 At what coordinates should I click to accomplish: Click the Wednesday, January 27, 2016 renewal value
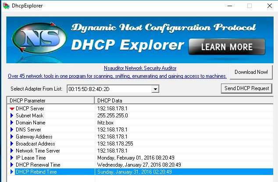coord(139,165)
